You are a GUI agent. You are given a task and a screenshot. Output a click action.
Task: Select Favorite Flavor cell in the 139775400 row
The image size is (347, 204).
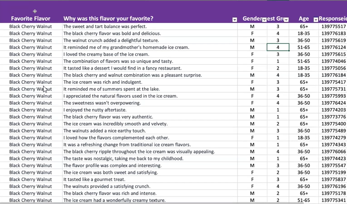(31, 124)
